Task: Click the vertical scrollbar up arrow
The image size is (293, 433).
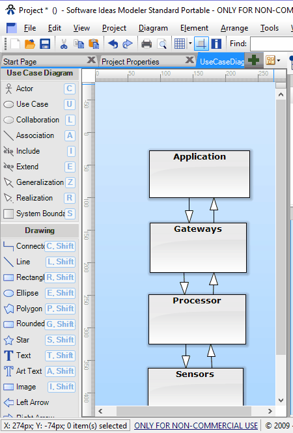Action: click(281, 94)
